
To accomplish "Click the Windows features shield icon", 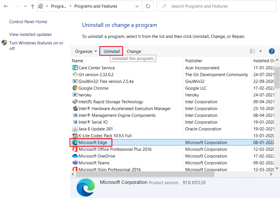I will tap(4, 43).
